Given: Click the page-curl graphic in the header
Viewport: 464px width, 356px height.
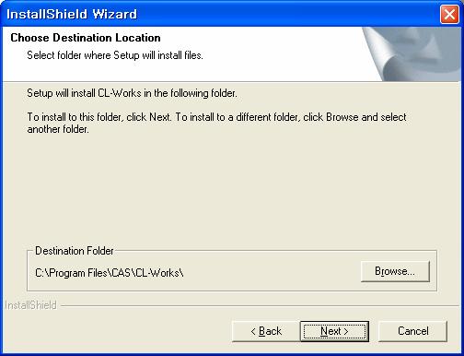Looking at the screenshot, I should tap(412, 54).
